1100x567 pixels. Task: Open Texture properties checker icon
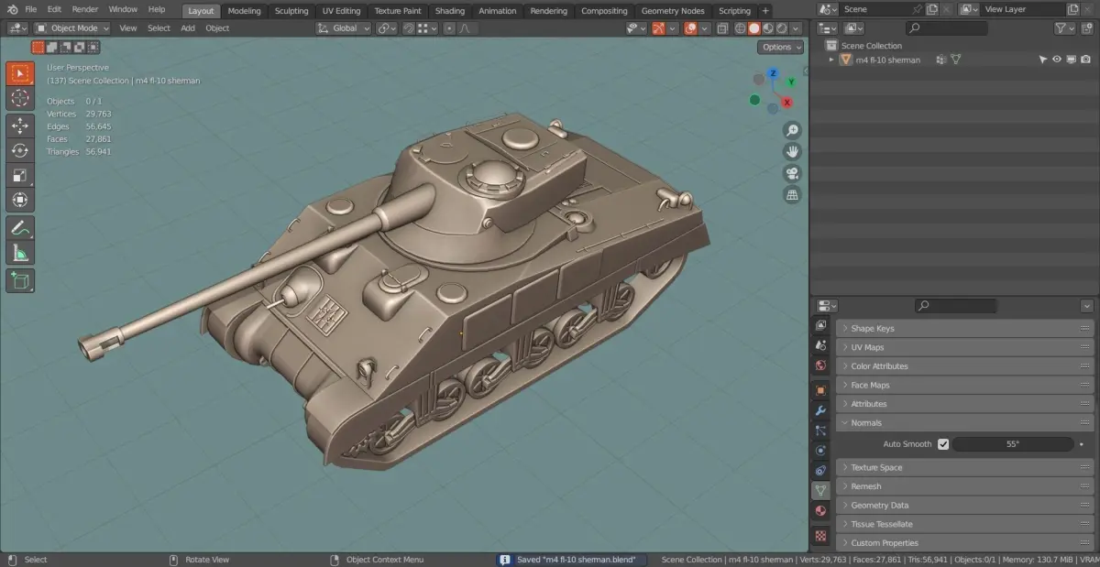click(820, 534)
